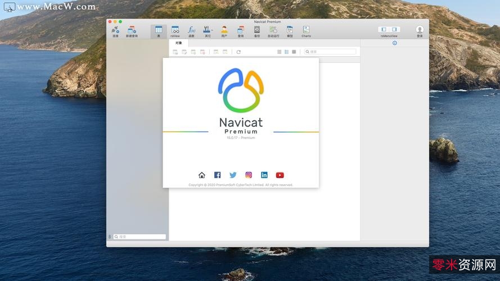This screenshot has width=500, height=281.
Task: Open the Others (其它) tools icon
Action: coord(206,30)
